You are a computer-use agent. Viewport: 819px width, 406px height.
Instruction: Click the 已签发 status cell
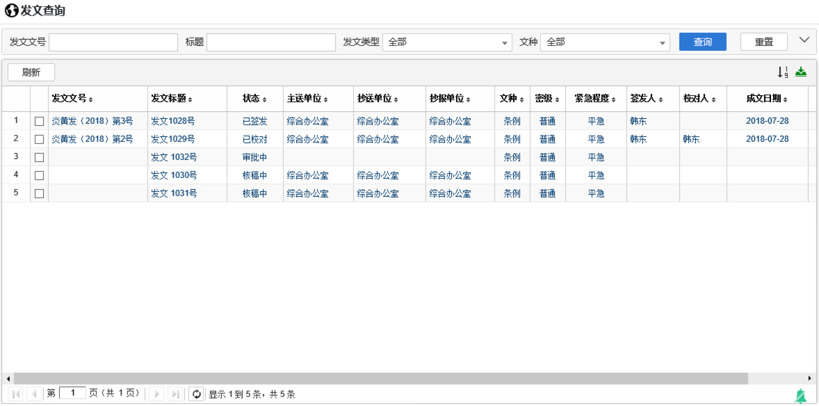pos(255,121)
